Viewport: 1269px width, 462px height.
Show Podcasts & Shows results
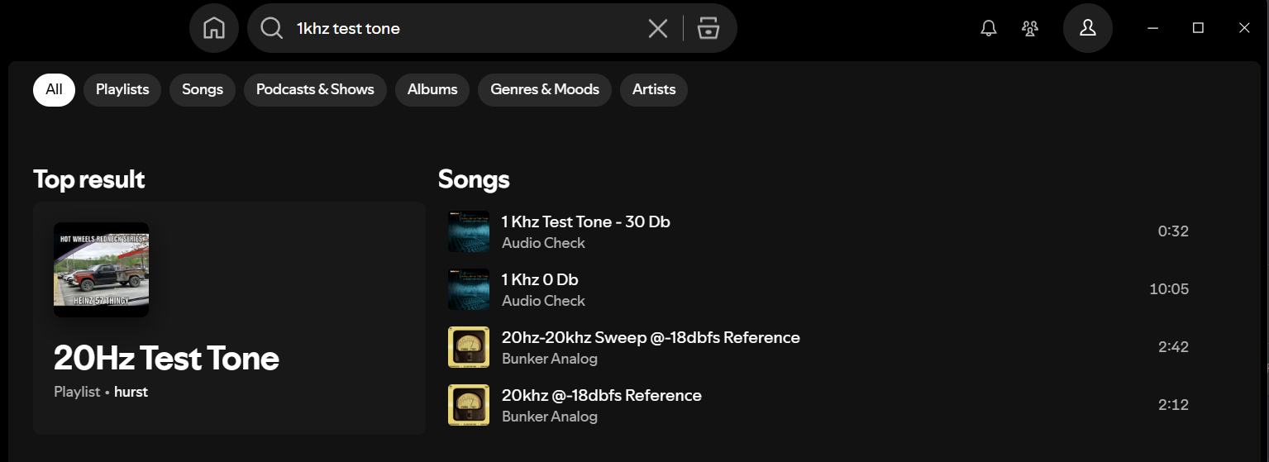pos(315,89)
